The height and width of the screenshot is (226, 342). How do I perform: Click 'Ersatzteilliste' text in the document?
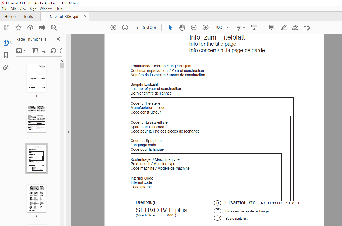pyautogui.click(x=240, y=203)
